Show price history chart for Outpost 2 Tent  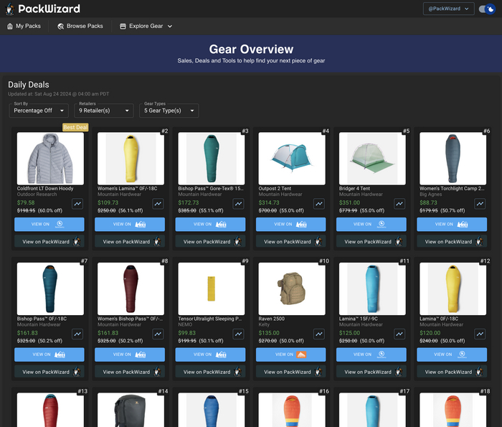click(319, 204)
